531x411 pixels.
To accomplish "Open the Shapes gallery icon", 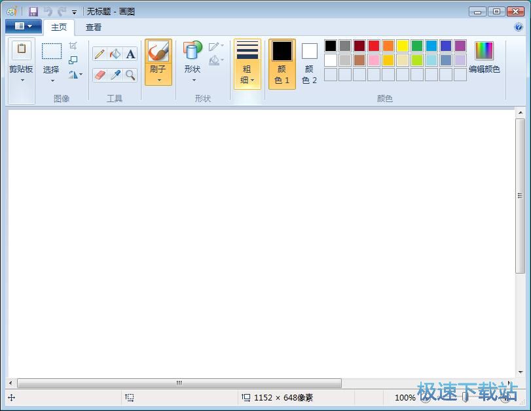I will [x=192, y=52].
